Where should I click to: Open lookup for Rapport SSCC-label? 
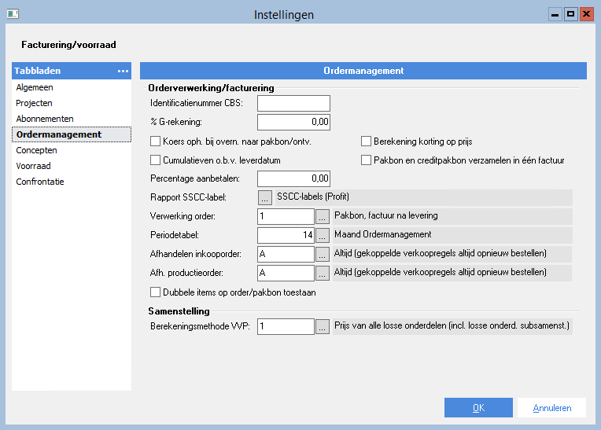click(265, 197)
